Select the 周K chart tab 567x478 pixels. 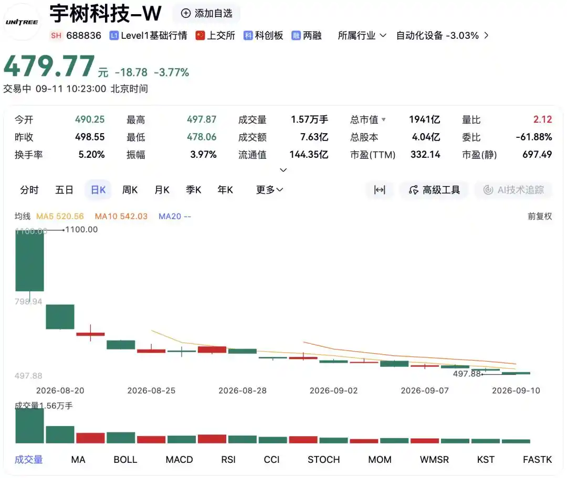coord(130,190)
